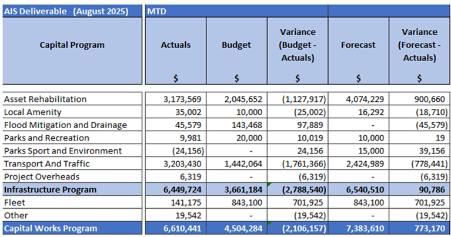This screenshot has height=237, width=451.
Task: Click the total variance (2,106,157) cell
Action: (298, 228)
